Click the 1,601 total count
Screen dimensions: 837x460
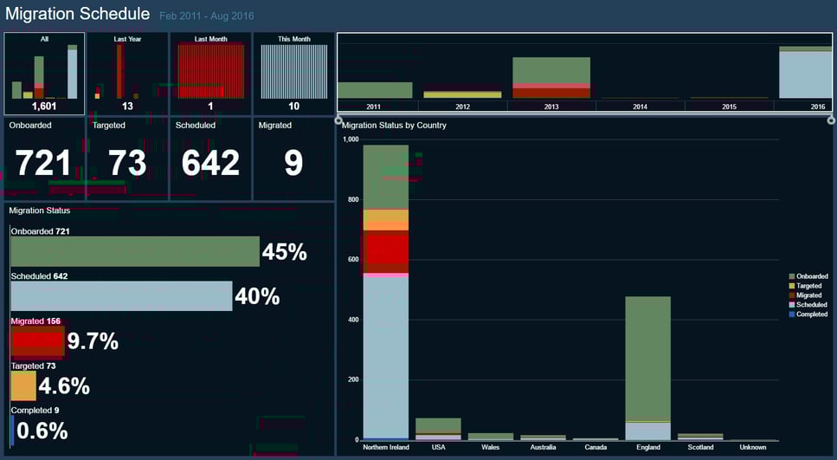coord(44,107)
